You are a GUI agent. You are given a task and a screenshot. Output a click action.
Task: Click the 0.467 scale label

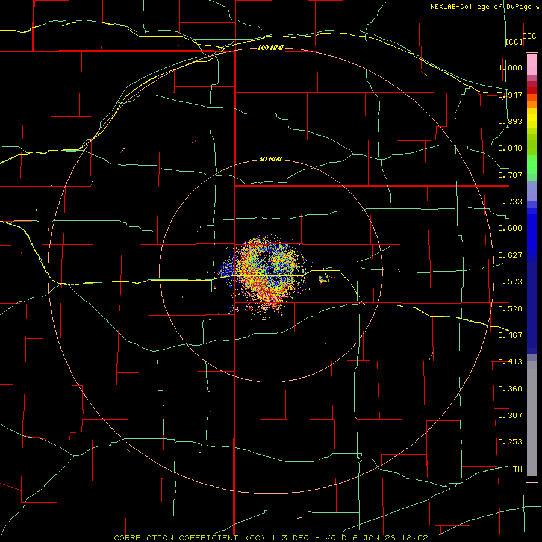(x=510, y=335)
